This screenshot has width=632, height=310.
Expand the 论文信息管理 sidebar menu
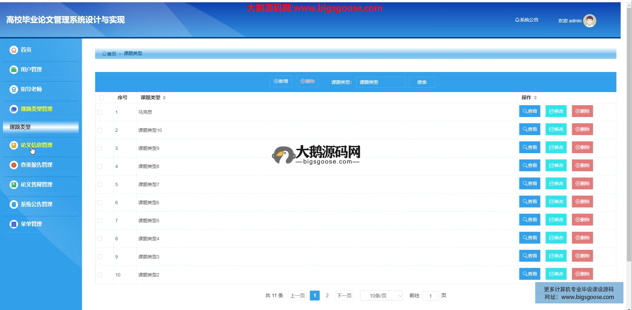click(x=36, y=145)
